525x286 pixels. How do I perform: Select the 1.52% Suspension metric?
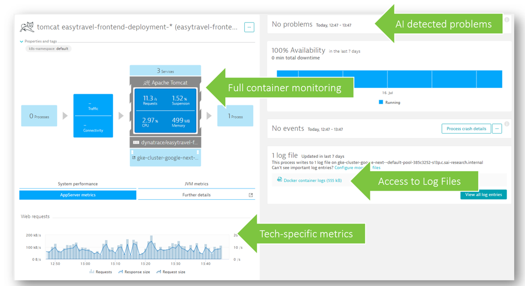coord(180,100)
